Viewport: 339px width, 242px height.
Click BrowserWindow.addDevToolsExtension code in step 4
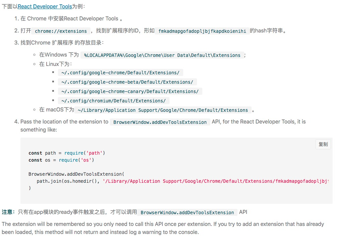pos(160,122)
